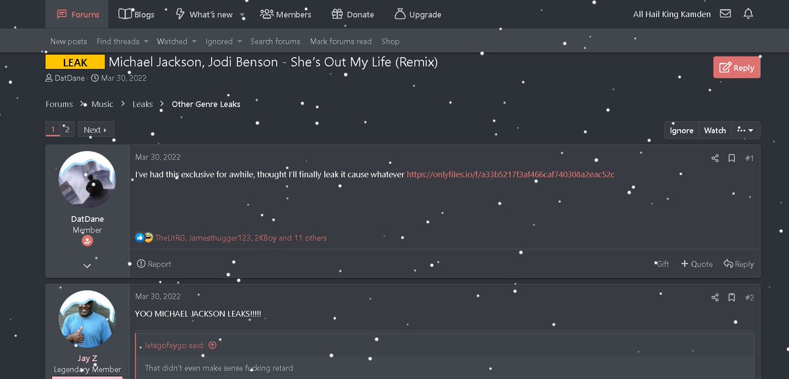Click the Mar 30, 2022 date on post #2
Screen dimensions: 789x379
tap(158, 296)
